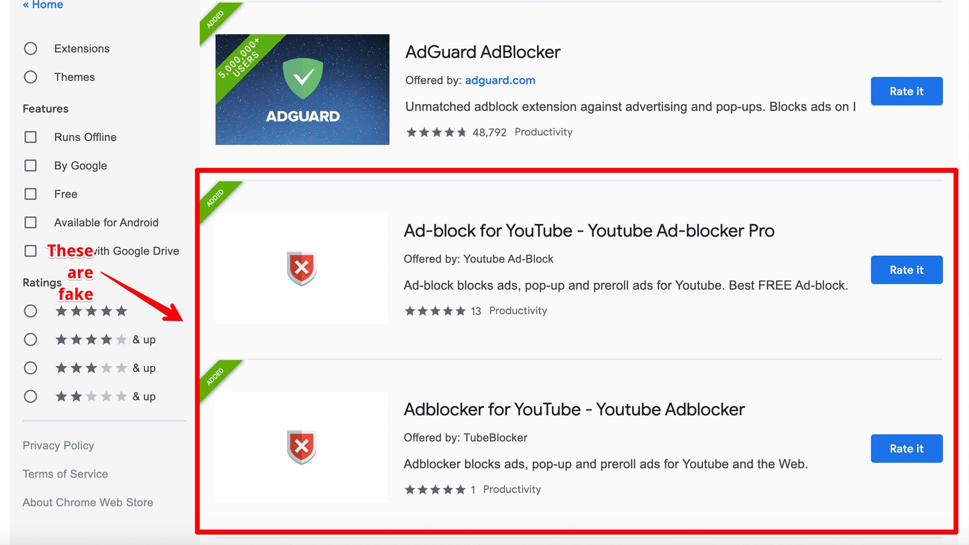The image size is (969, 545).
Task: Choose the four stars & up rating
Action: [31, 339]
